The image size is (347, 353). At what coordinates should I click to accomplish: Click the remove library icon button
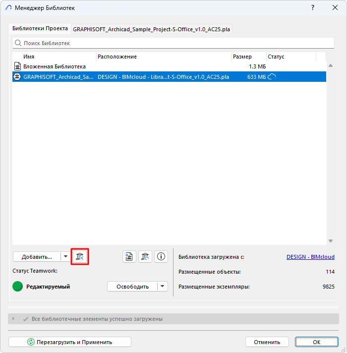[x=80, y=256]
